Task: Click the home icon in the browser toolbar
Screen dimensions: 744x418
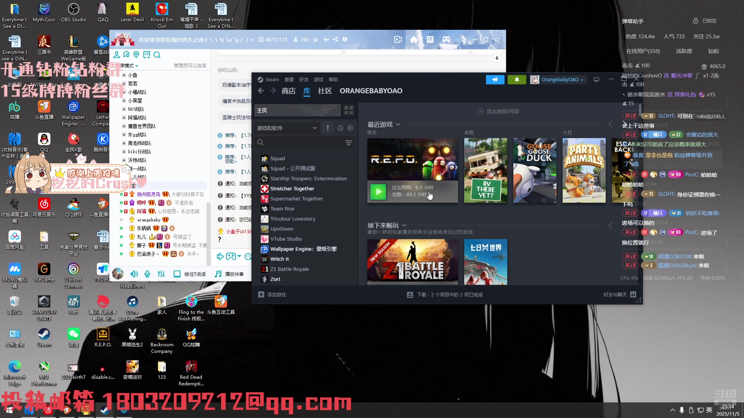Action: [414, 39]
